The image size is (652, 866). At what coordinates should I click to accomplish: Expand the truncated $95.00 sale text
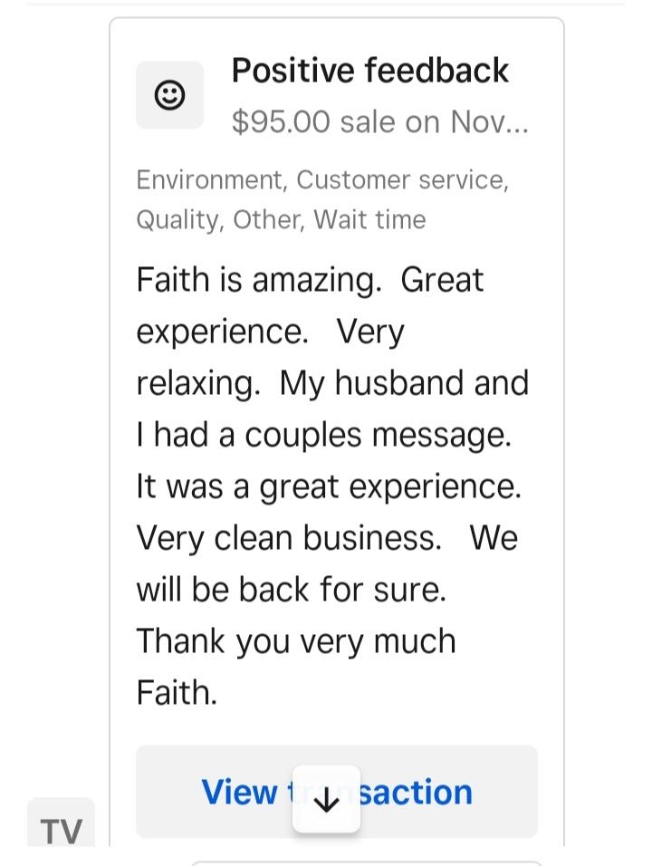(379, 121)
